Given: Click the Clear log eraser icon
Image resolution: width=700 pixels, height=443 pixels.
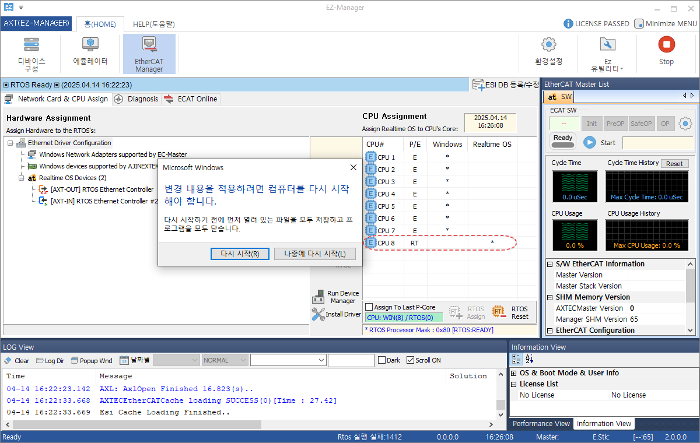Looking at the screenshot, I should coord(8,360).
